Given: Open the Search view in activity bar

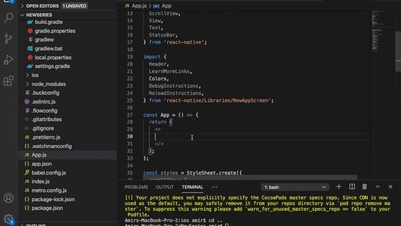Looking at the screenshot, I should [x=9, y=18].
